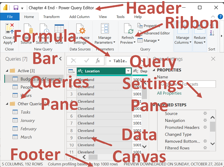
Task: Click the gear icon next to Source step
Action: click(205, 113)
